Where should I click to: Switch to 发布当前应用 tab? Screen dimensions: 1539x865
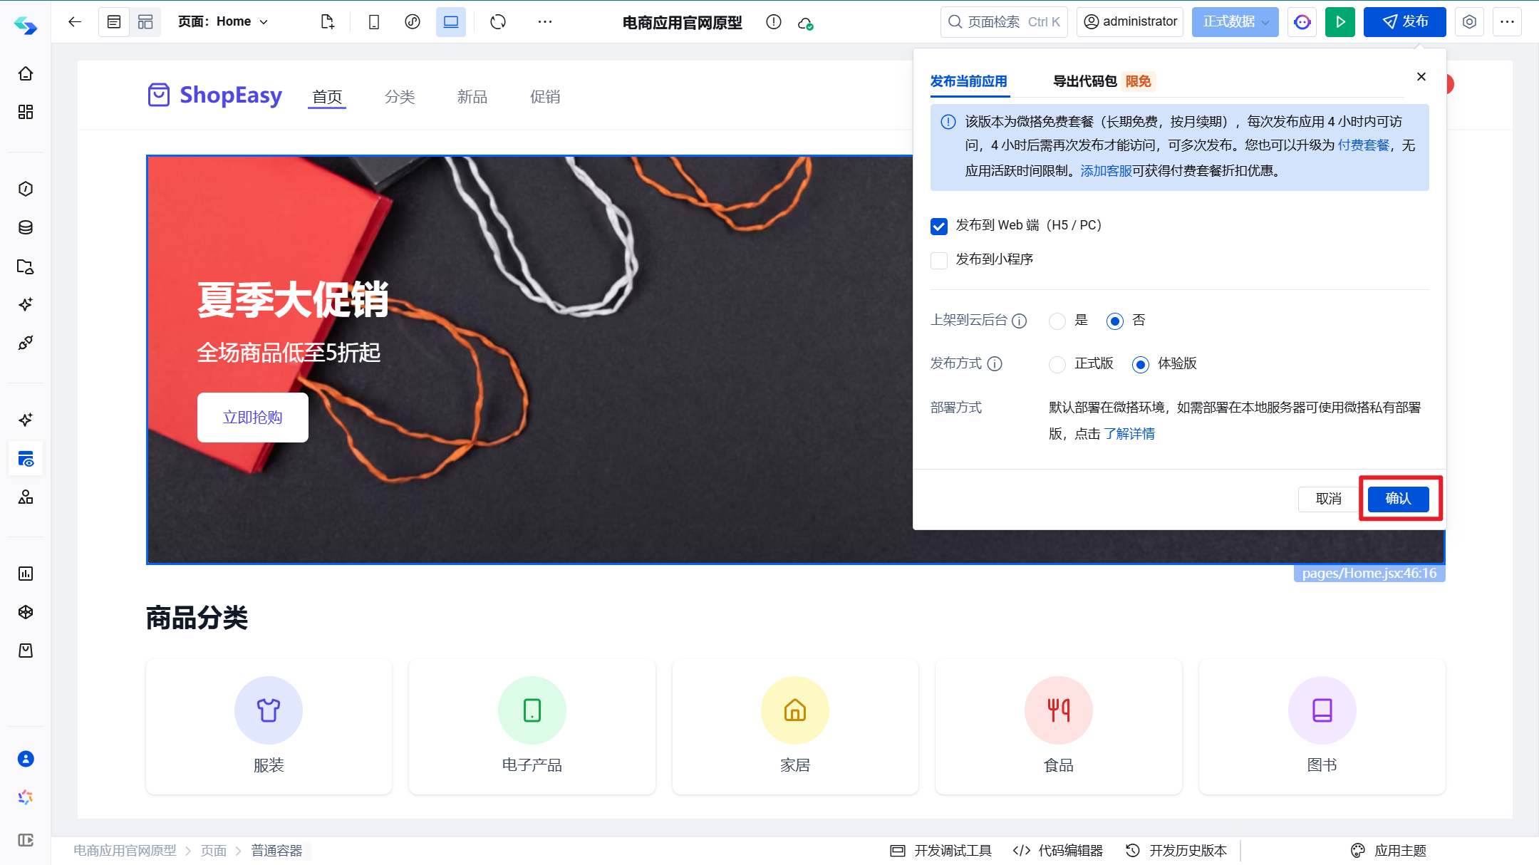click(969, 81)
